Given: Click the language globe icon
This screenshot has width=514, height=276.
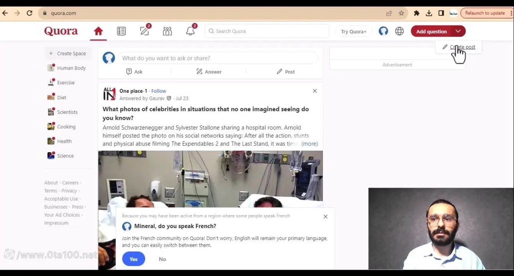Looking at the screenshot, I should pos(399,31).
